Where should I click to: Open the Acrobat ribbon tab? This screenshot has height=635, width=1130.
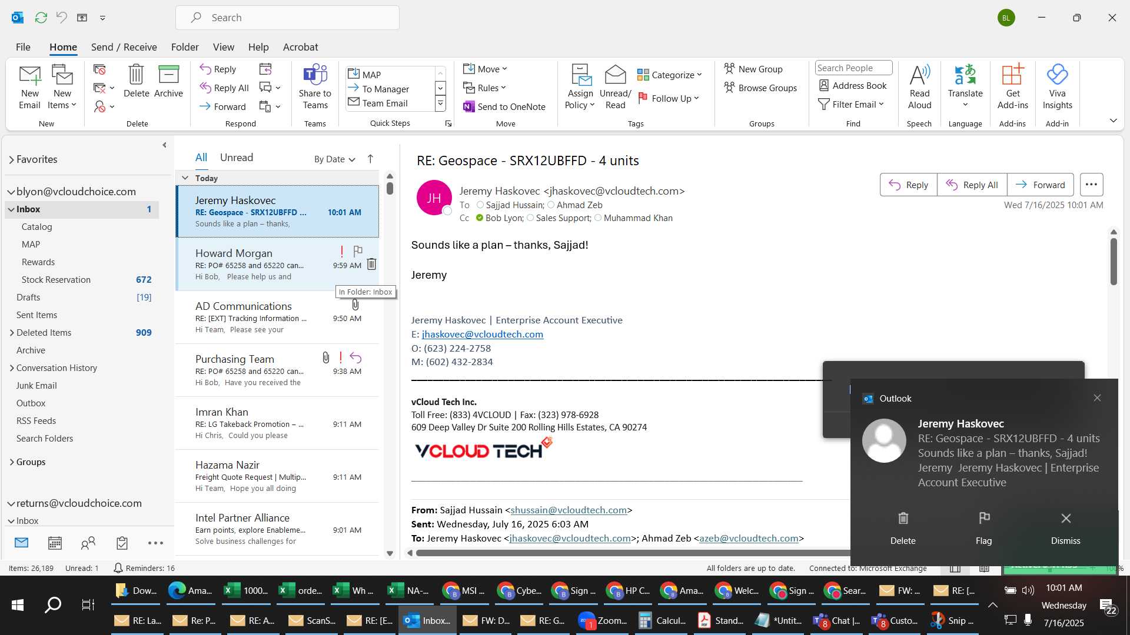(x=300, y=47)
